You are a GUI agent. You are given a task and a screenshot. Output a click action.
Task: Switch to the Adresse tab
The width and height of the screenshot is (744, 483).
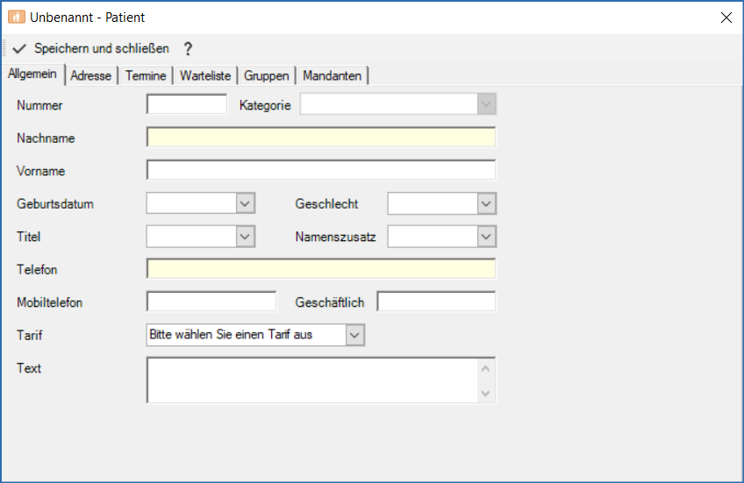91,76
